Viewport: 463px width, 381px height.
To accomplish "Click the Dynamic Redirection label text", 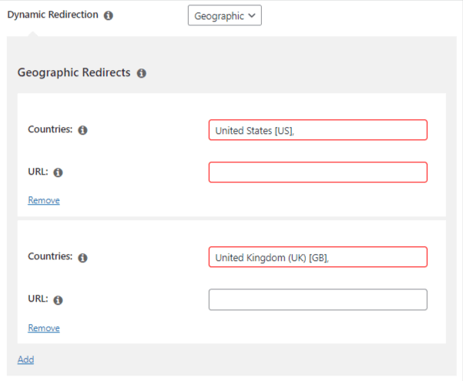I will (x=52, y=15).
